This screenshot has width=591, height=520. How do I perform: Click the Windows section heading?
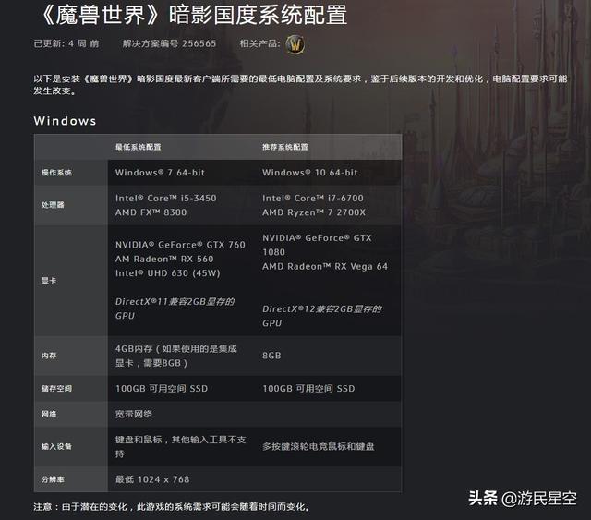[65, 121]
